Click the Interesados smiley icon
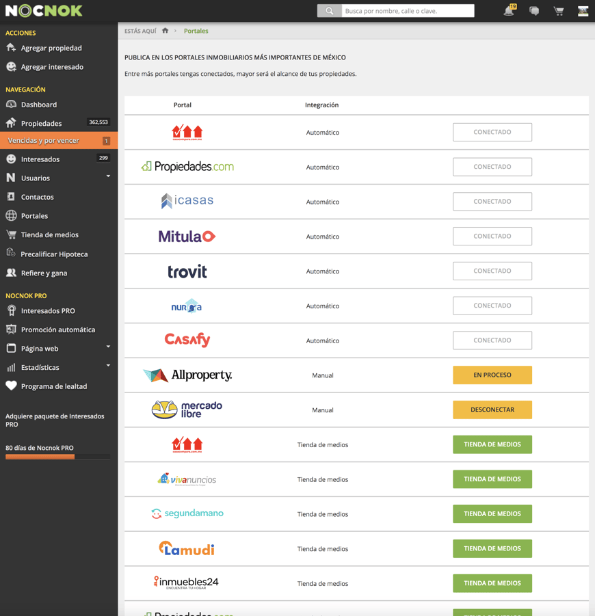Image resolution: width=595 pixels, height=616 pixels. click(x=11, y=159)
